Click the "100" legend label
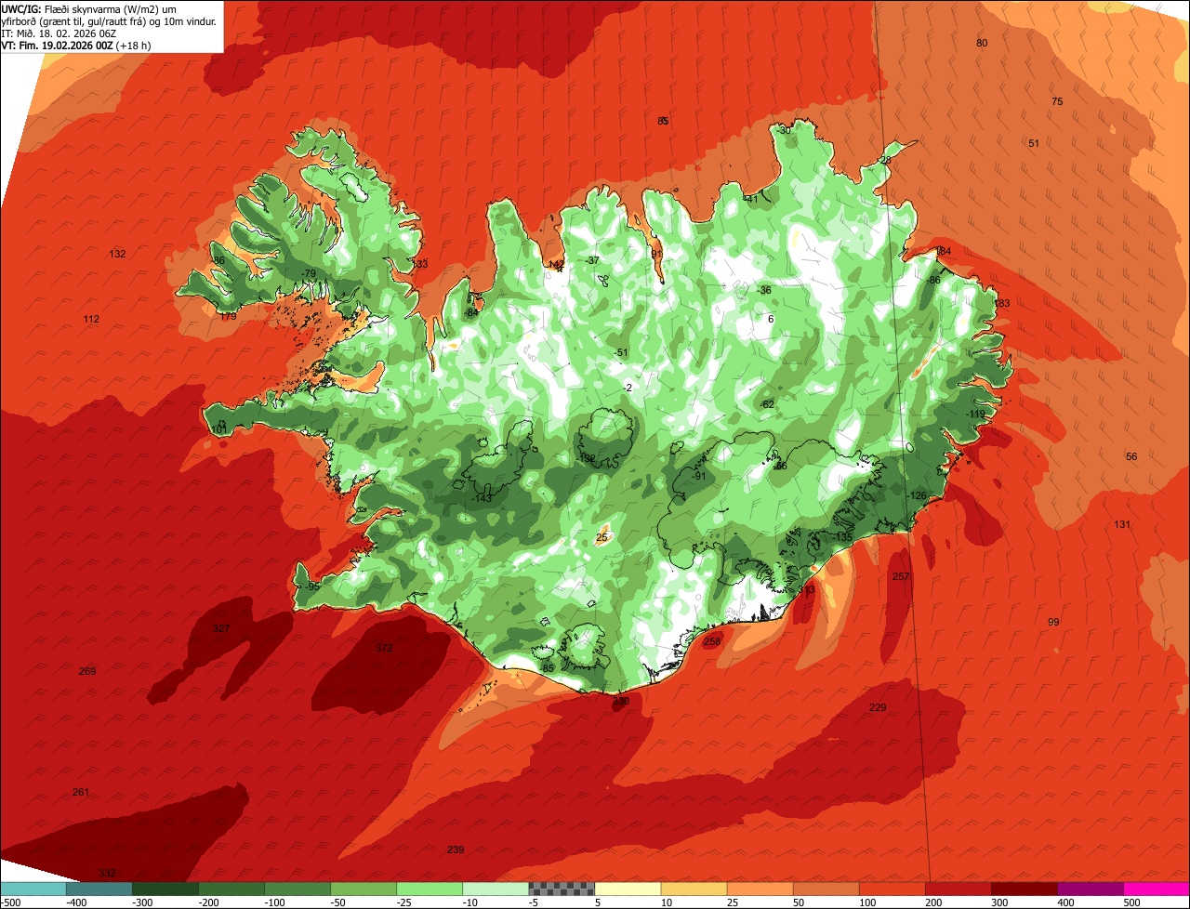Screen dimensions: 1190x909 point(869,902)
